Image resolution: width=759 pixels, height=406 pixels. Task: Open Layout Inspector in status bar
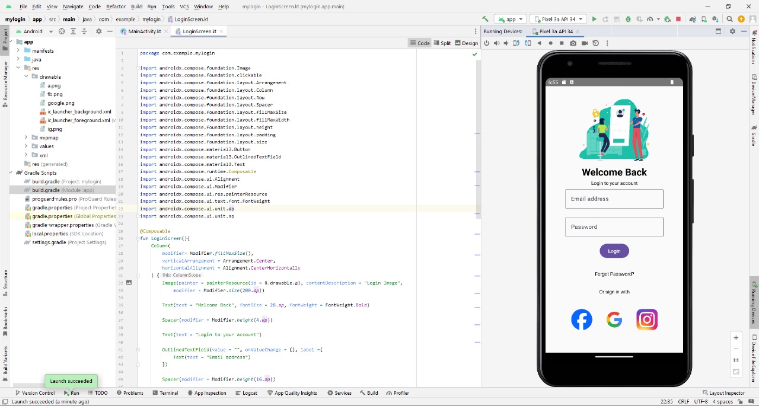click(x=723, y=393)
